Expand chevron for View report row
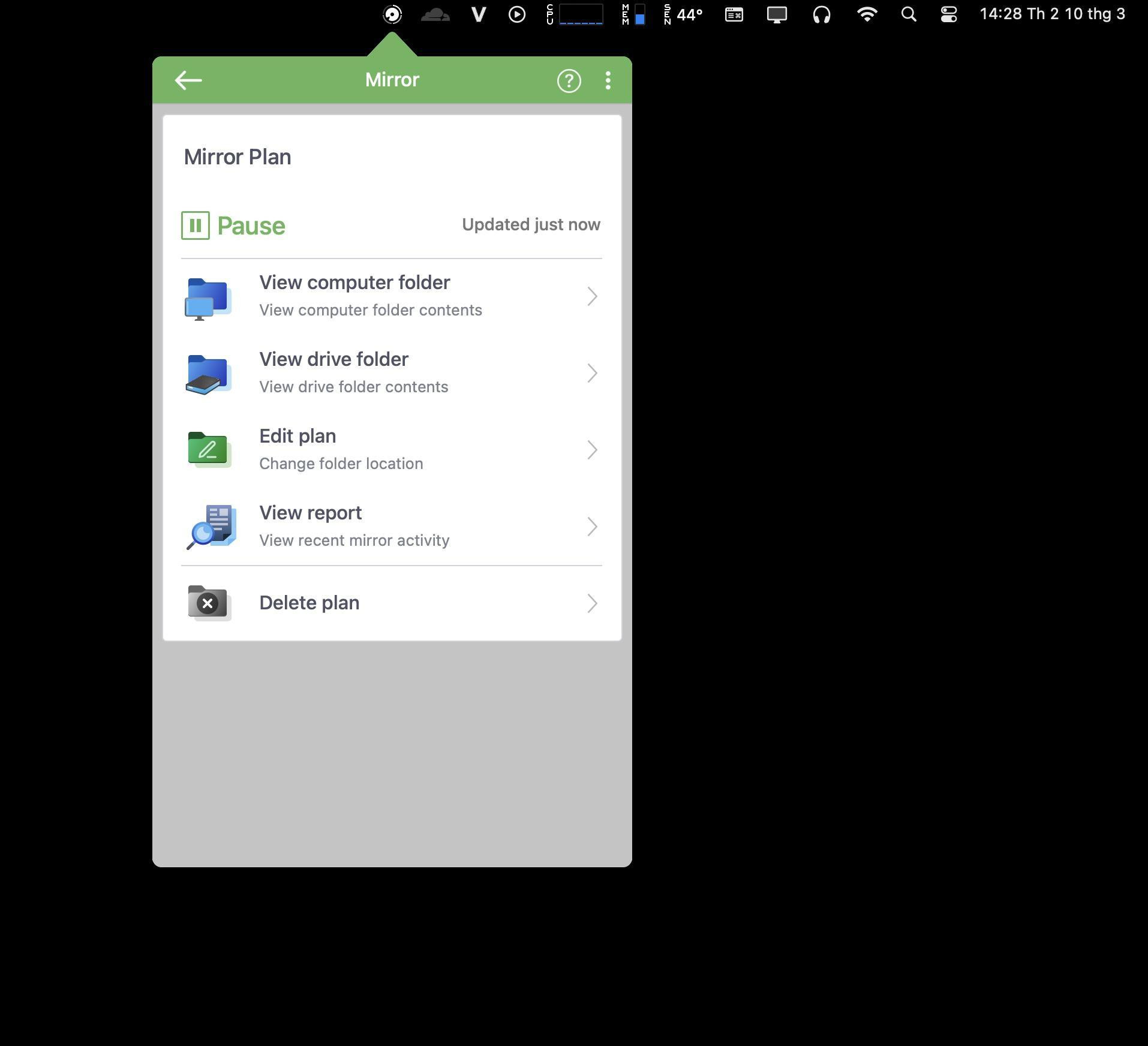Image resolution: width=1148 pixels, height=1046 pixels. (x=592, y=527)
